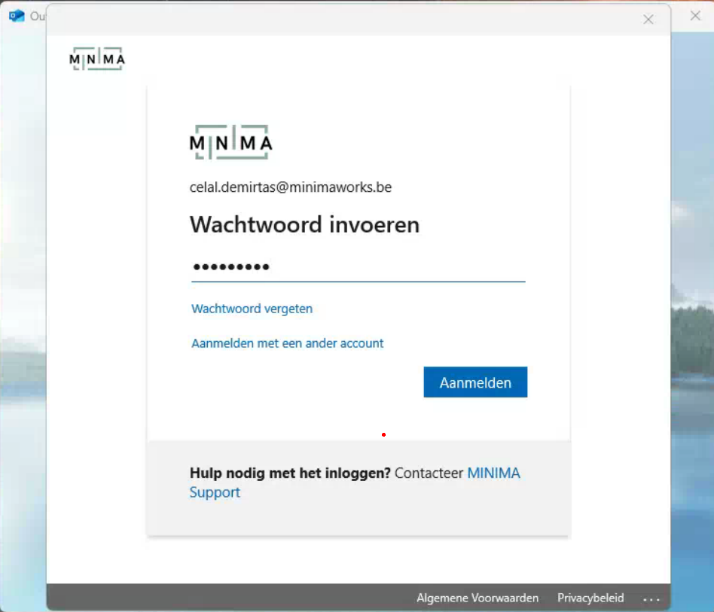This screenshot has width=714, height=612.
Task: Choose Aanmelden met een ander account
Action: (x=287, y=343)
